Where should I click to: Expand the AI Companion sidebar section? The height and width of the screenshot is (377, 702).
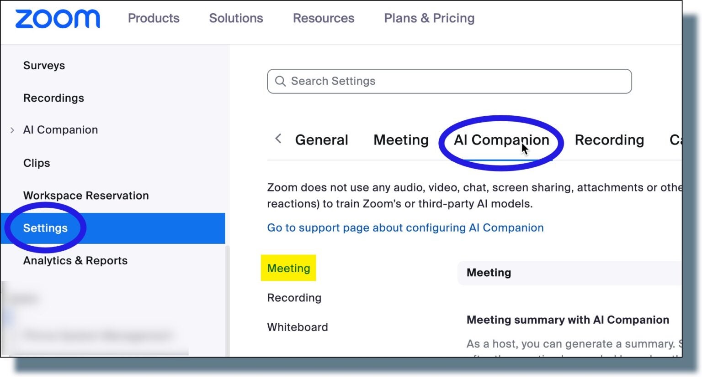(12, 130)
